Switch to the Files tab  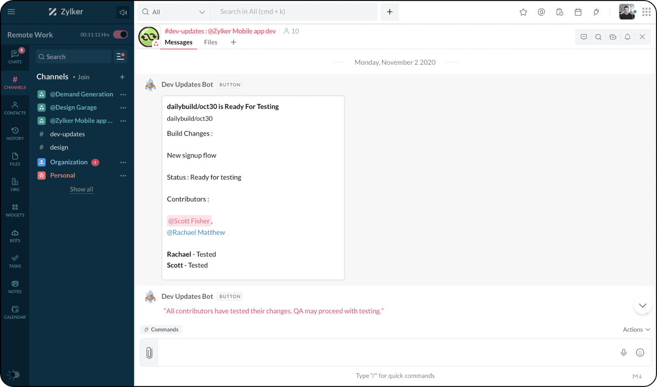tap(210, 42)
